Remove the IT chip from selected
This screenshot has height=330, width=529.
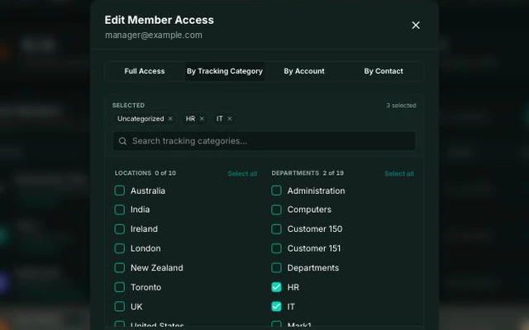pyautogui.click(x=230, y=119)
